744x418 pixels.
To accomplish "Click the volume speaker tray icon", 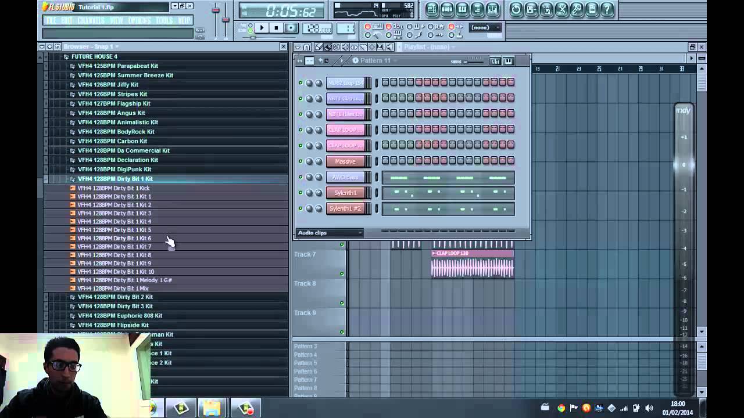I will click(x=649, y=408).
